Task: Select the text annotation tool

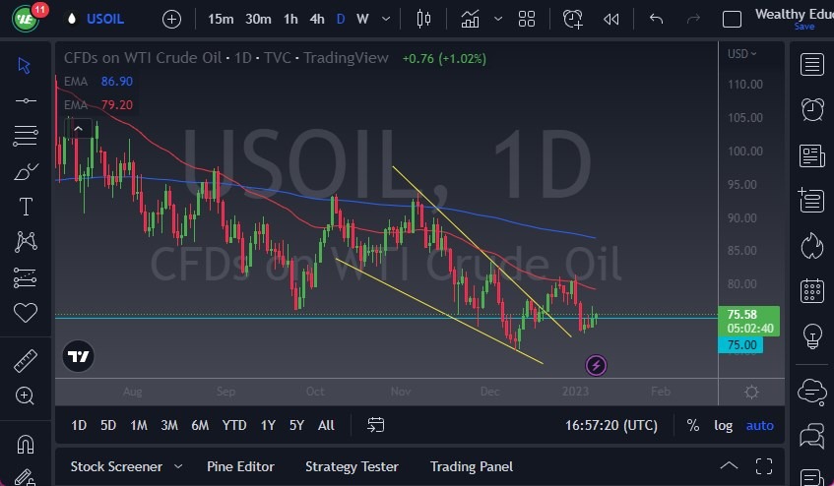Action: point(26,207)
